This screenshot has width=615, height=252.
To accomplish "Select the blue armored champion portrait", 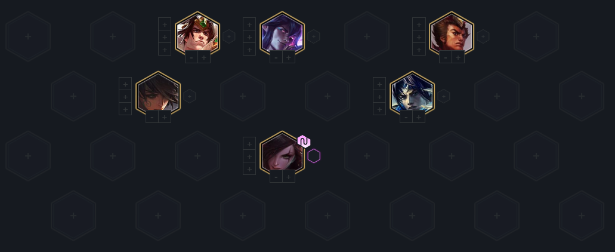I will 412,93.
